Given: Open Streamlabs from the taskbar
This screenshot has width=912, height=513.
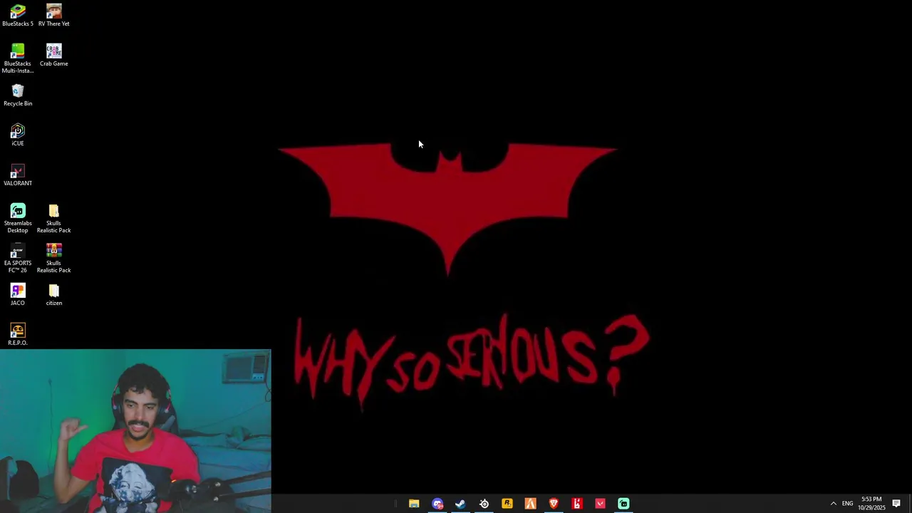Looking at the screenshot, I should [623, 504].
